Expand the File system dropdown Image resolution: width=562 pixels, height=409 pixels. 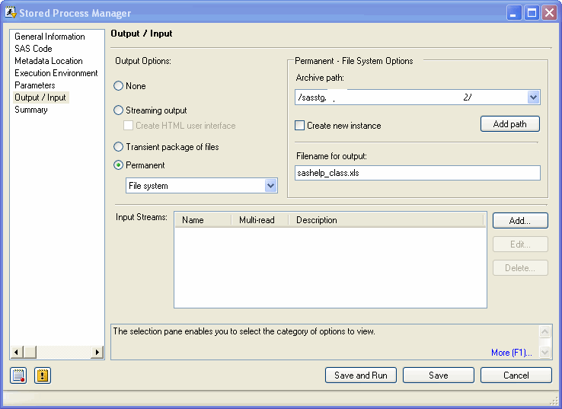pos(270,186)
